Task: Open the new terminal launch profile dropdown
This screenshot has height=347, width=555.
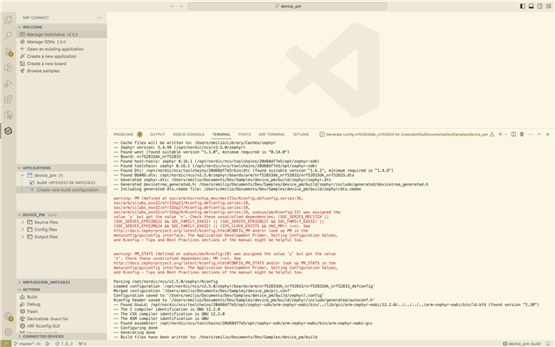Action: pos(506,134)
